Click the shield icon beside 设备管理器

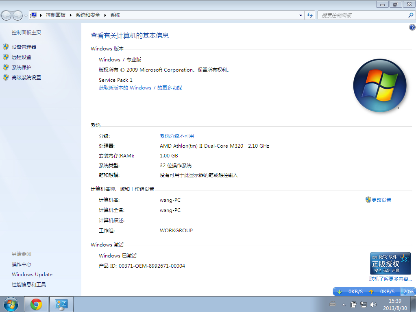click(6, 47)
